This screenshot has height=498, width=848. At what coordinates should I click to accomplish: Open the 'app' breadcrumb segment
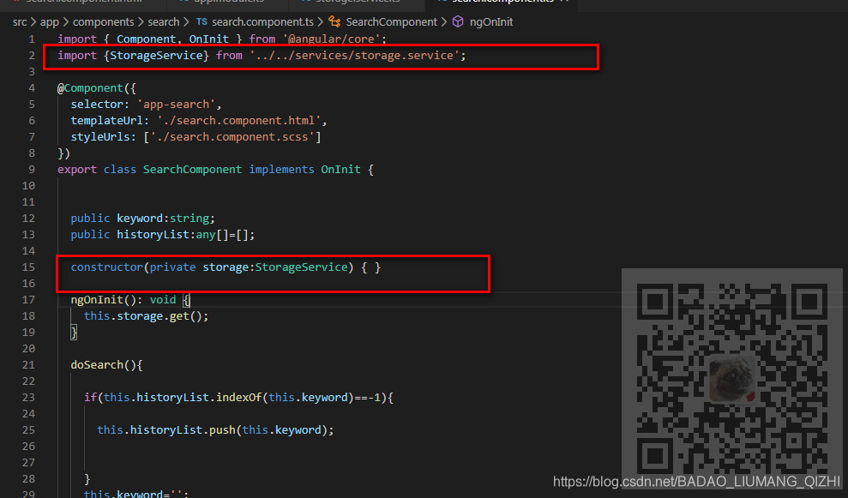(49, 22)
